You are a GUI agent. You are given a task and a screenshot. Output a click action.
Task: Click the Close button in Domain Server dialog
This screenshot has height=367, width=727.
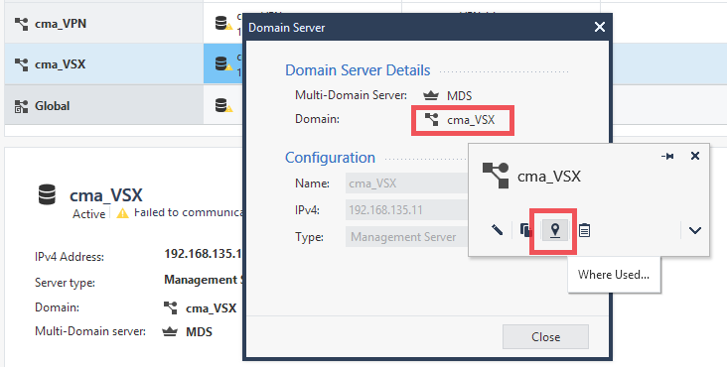pyautogui.click(x=545, y=337)
